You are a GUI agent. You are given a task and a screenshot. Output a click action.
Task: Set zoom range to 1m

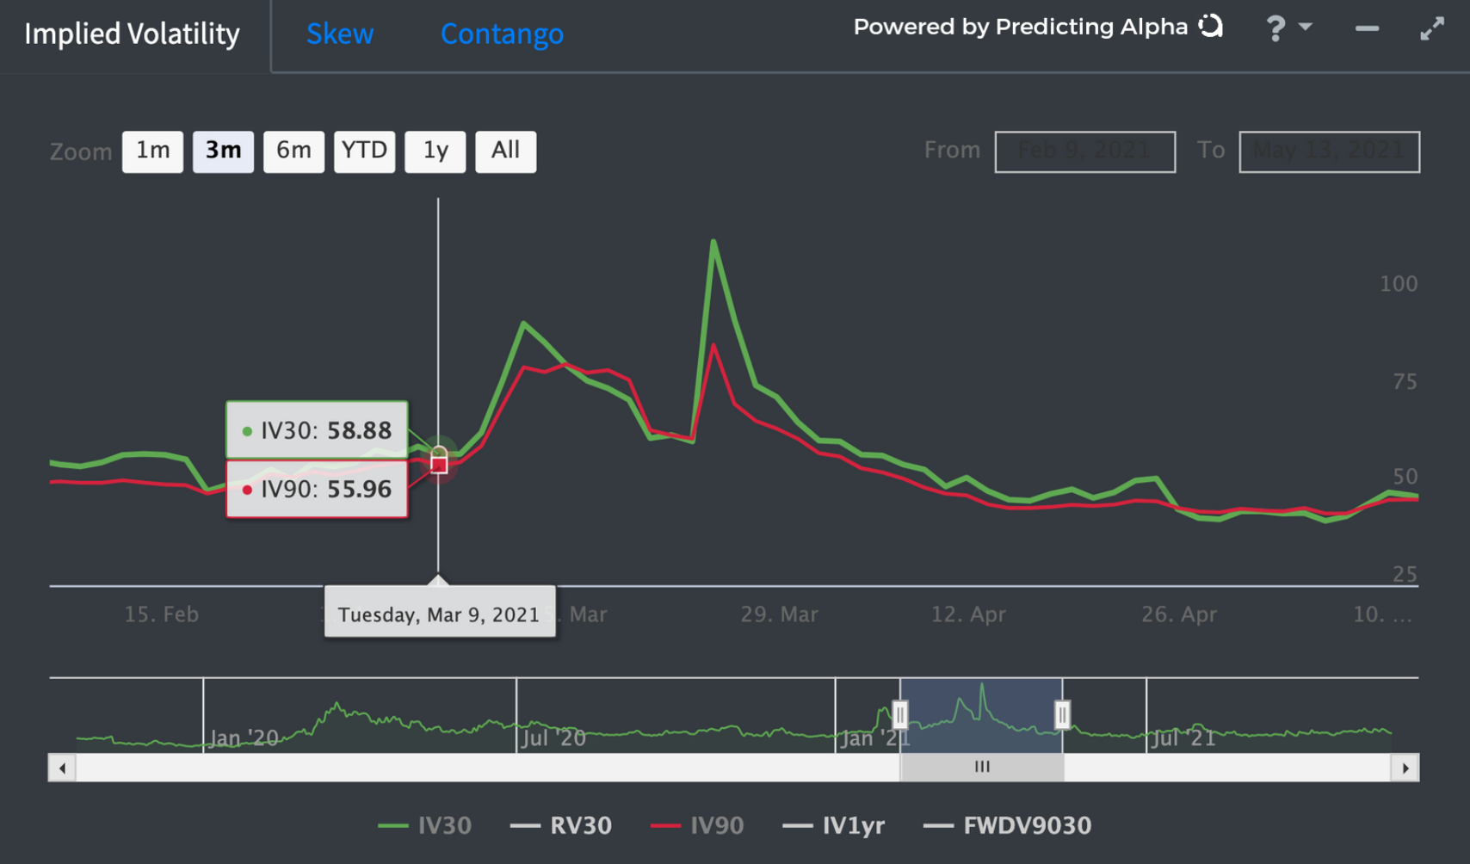pos(152,151)
